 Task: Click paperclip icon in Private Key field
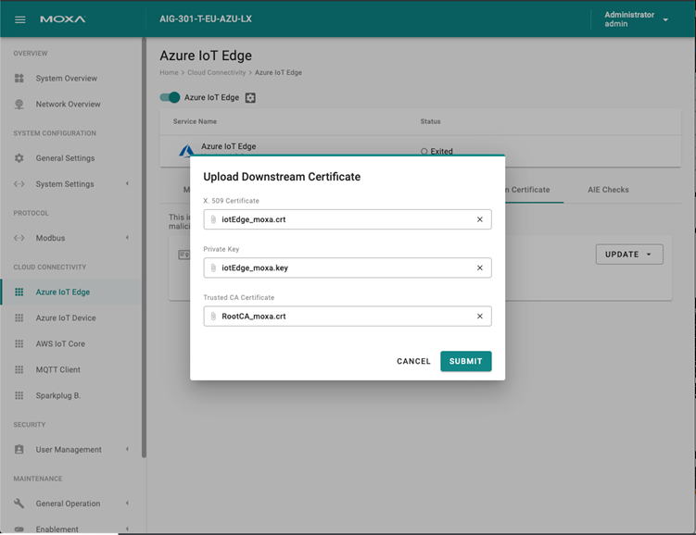pos(213,267)
